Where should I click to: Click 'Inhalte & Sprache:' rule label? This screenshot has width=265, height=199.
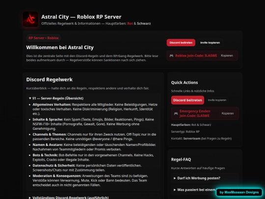48,119
